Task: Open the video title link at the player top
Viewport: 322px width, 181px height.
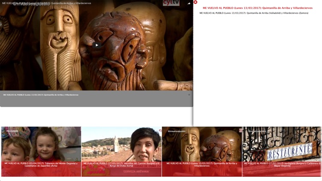Action: (47, 3)
